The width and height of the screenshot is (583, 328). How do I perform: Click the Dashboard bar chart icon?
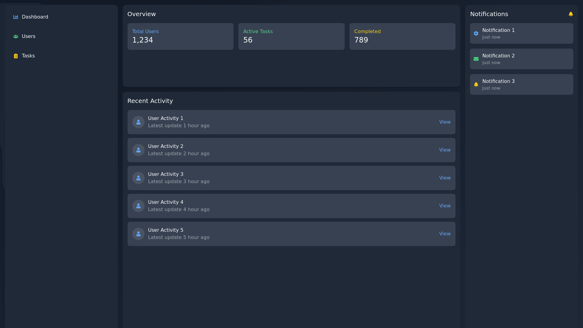coord(16,17)
